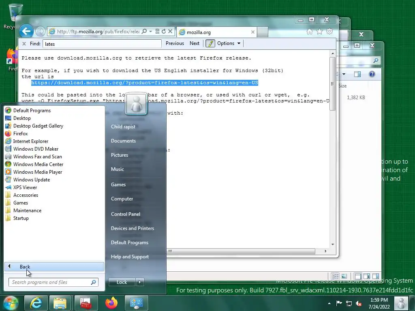The image size is (415, 311).
Task: Show hidden tray icons arrow
Action: pyautogui.click(x=329, y=303)
